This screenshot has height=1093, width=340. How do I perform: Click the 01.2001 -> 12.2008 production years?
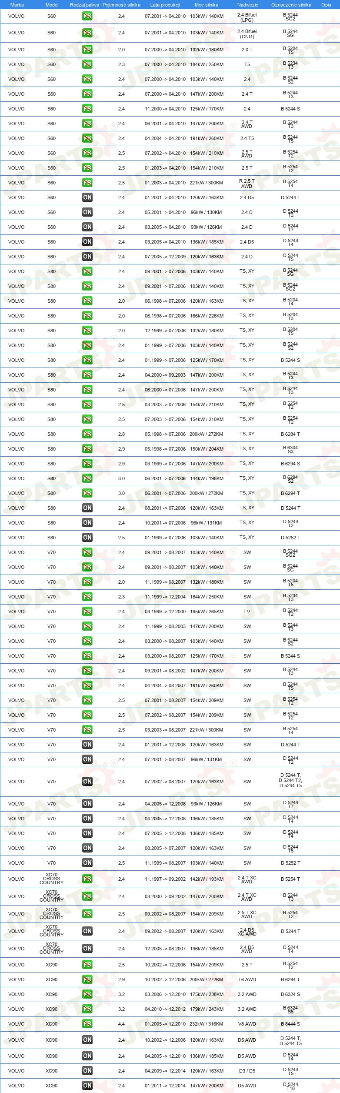[x=165, y=745]
